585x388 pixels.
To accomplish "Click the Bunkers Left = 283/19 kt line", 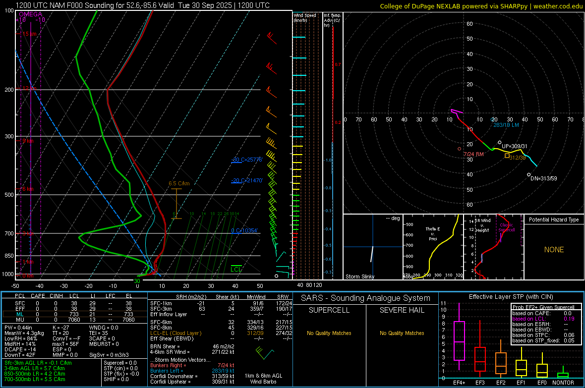I will click(192, 371).
